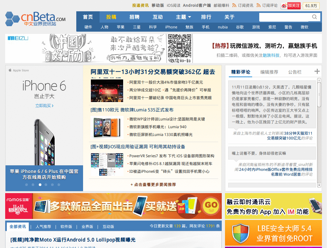The image size is (331, 248).
Task: Open the nubia category link
Action: click(x=223, y=27)
